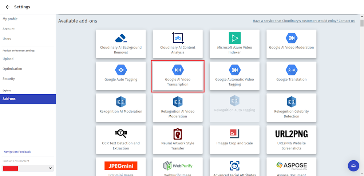Open the Security settings
The width and height of the screenshot is (364, 176).
[9, 79]
